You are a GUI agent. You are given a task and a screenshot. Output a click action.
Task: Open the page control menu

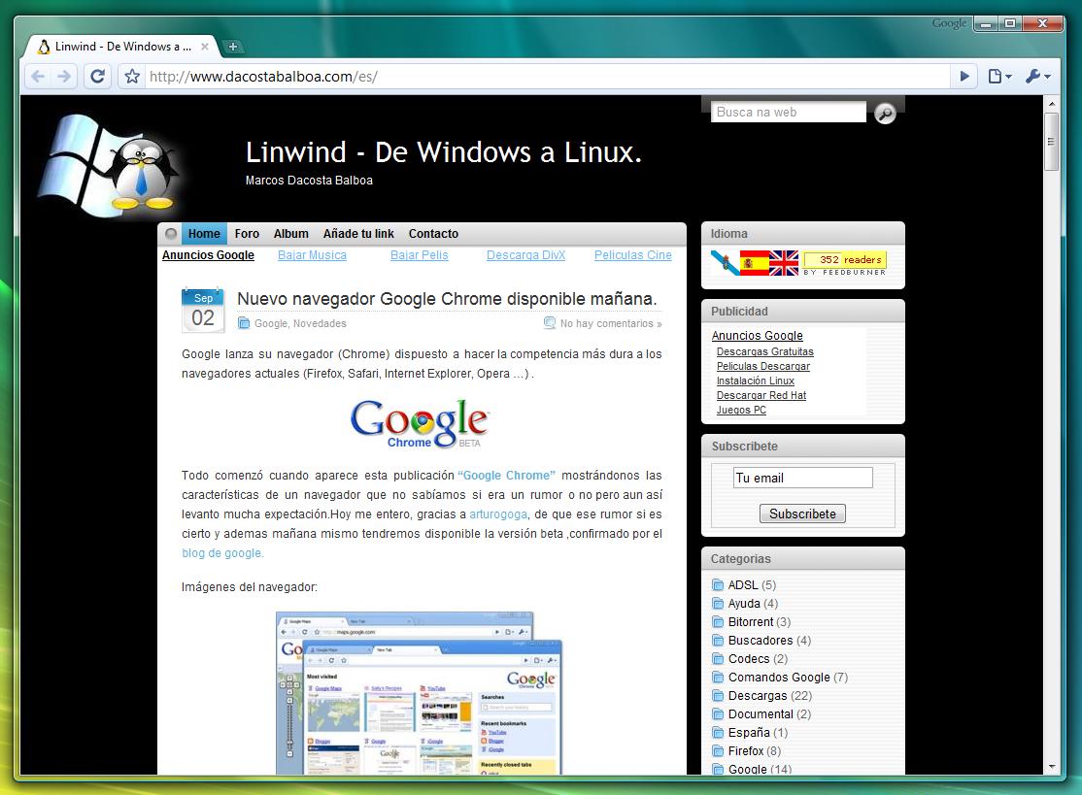click(x=999, y=77)
